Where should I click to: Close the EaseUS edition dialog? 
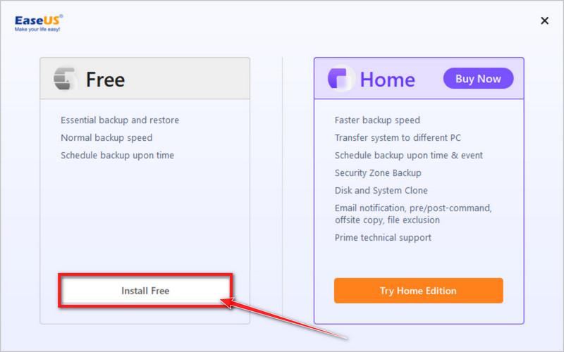coord(544,21)
